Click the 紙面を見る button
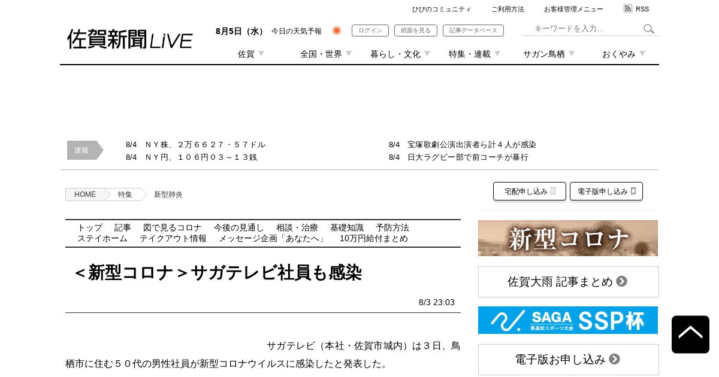719x377 pixels. point(416,31)
